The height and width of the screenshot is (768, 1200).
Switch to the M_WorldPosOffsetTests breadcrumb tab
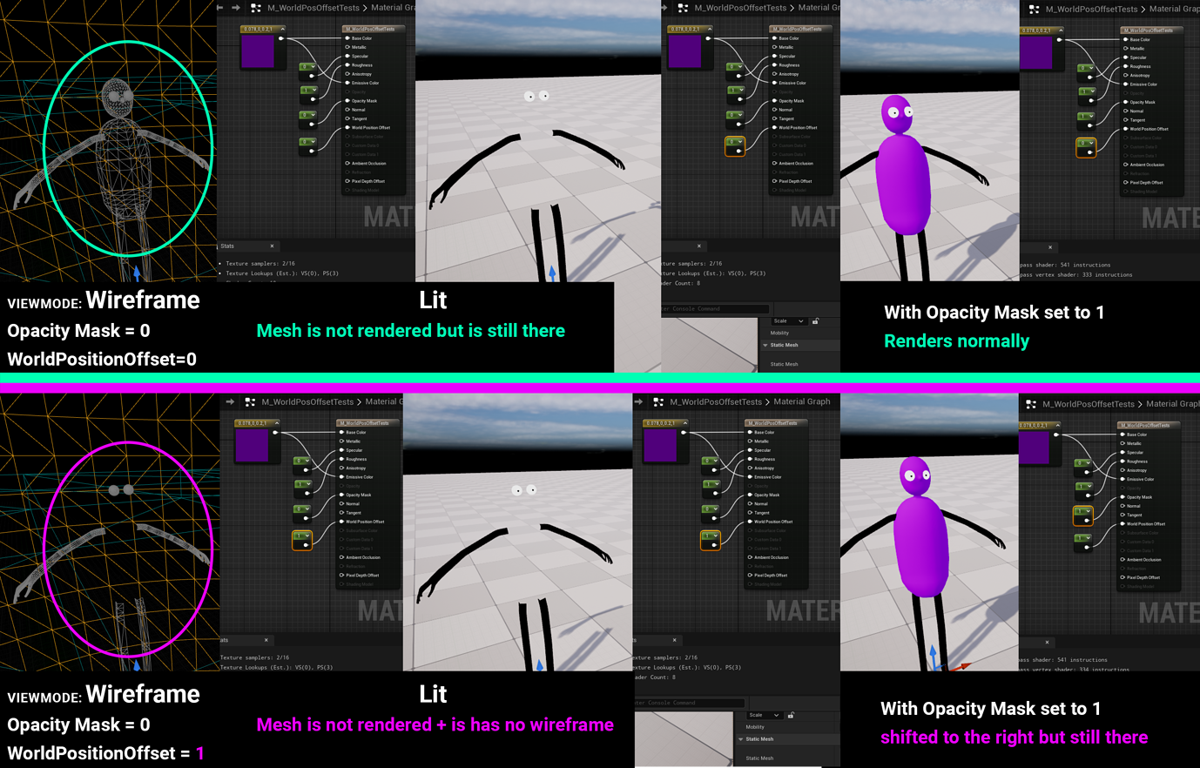click(313, 8)
